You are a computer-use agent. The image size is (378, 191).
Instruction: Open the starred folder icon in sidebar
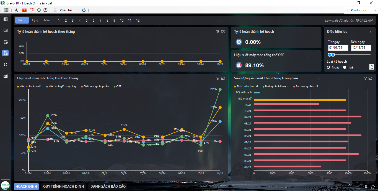pos(6,30)
